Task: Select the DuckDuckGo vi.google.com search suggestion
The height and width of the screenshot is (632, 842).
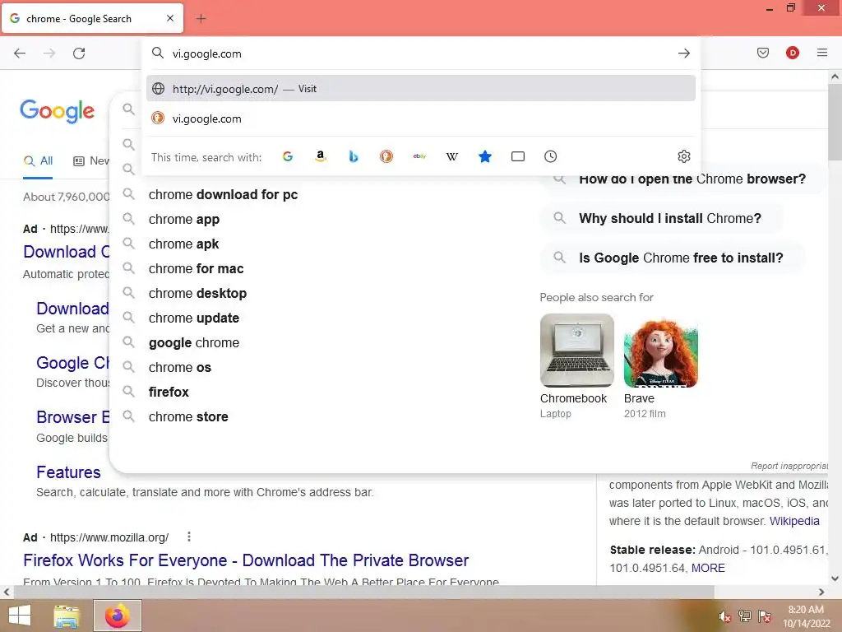Action: click(420, 118)
